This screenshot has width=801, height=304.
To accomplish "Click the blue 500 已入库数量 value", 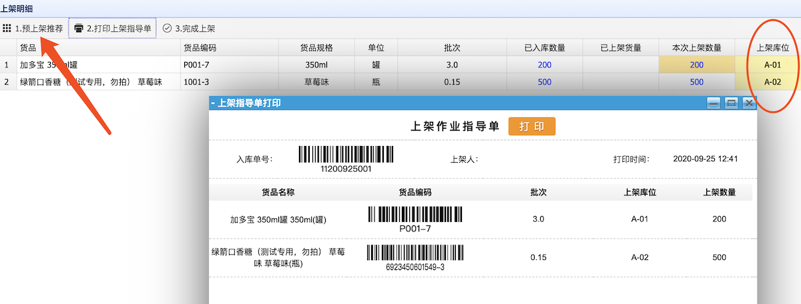I will tap(545, 81).
